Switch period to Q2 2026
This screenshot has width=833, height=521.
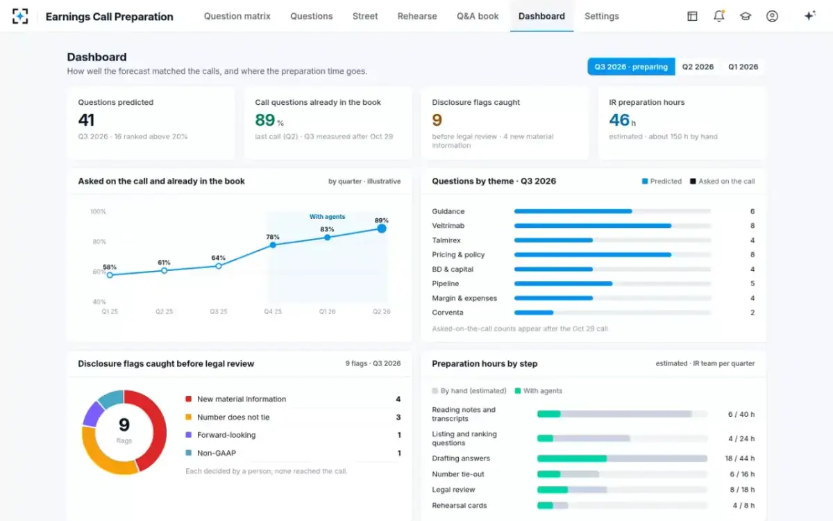pyautogui.click(x=698, y=67)
